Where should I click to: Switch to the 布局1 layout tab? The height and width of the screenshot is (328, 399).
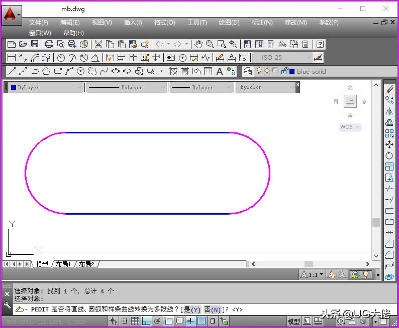[x=63, y=264]
